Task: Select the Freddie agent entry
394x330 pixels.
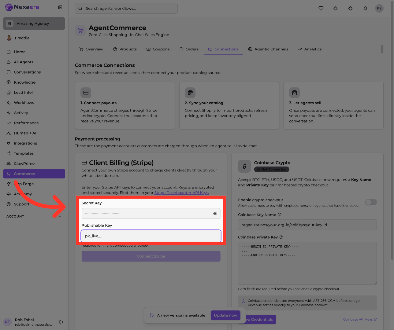Action: (x=34, y=38)
